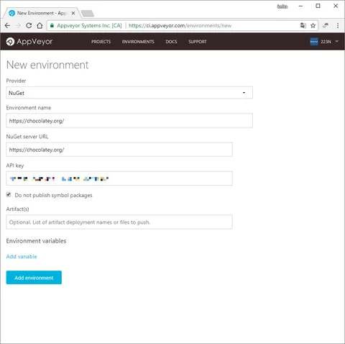Image resolution: width=345 pixels, height=344 pixels.
Task: Go back with browser back arrow
Action: (x=7, y=25)
